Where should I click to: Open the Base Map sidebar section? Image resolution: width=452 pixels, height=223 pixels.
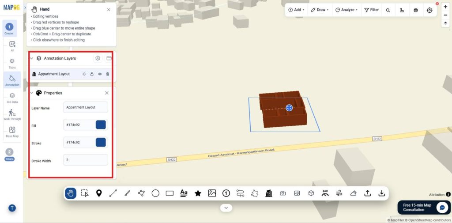click(12, 132)
